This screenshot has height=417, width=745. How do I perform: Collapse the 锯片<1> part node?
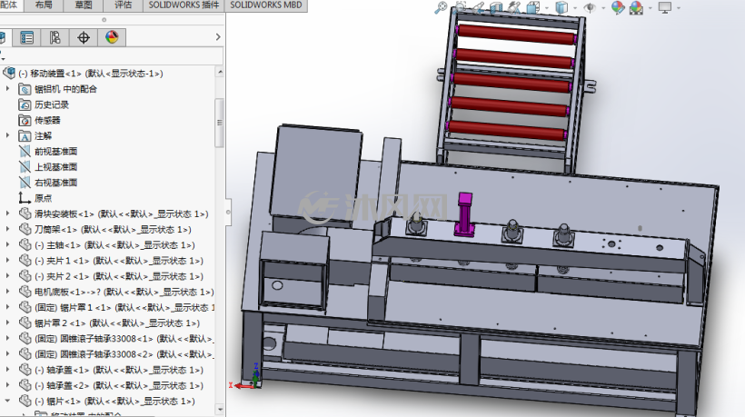pyautogui.click(x=7, y=402)
